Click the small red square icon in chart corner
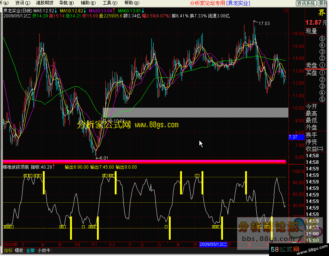 [x=285, y=11]
